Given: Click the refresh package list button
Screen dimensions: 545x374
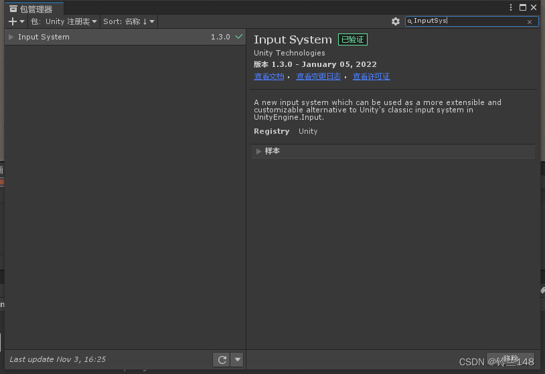Looking at the screenshot, I should click(222, 359).
